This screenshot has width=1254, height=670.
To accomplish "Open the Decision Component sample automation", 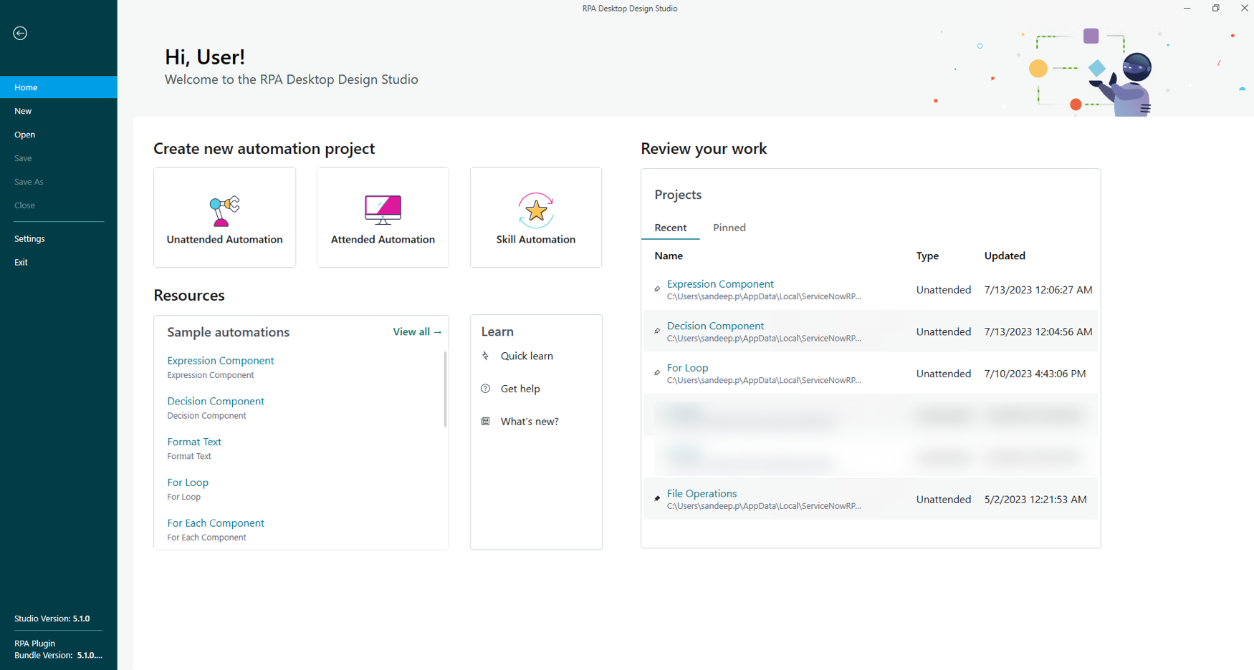I will [x=216, y=402].
